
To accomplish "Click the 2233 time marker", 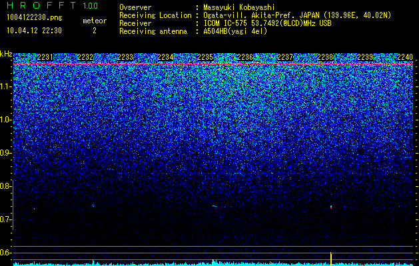I will coord(125,57).
